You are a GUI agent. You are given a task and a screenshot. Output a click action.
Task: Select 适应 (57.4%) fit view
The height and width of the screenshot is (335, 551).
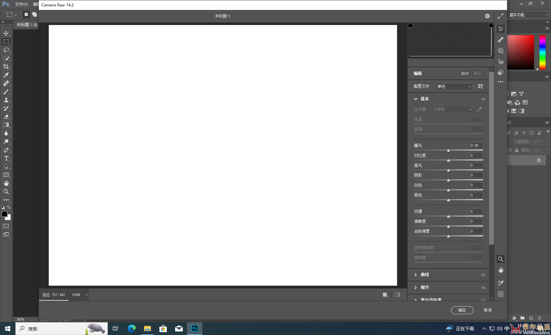point(54,295)
